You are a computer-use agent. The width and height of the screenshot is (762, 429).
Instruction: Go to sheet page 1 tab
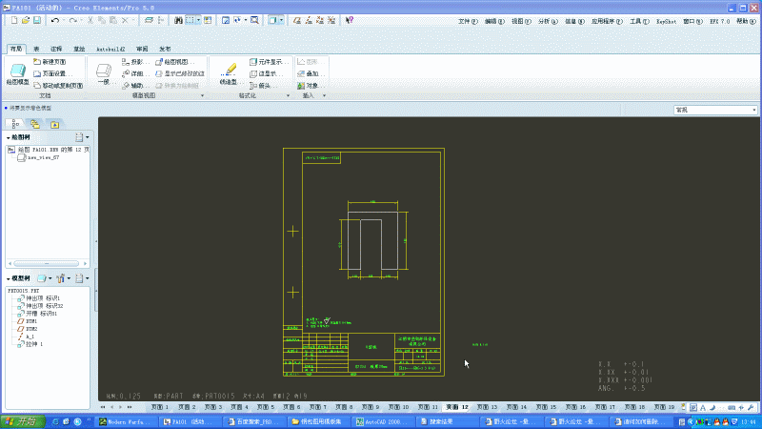click(x=159, y=407)
